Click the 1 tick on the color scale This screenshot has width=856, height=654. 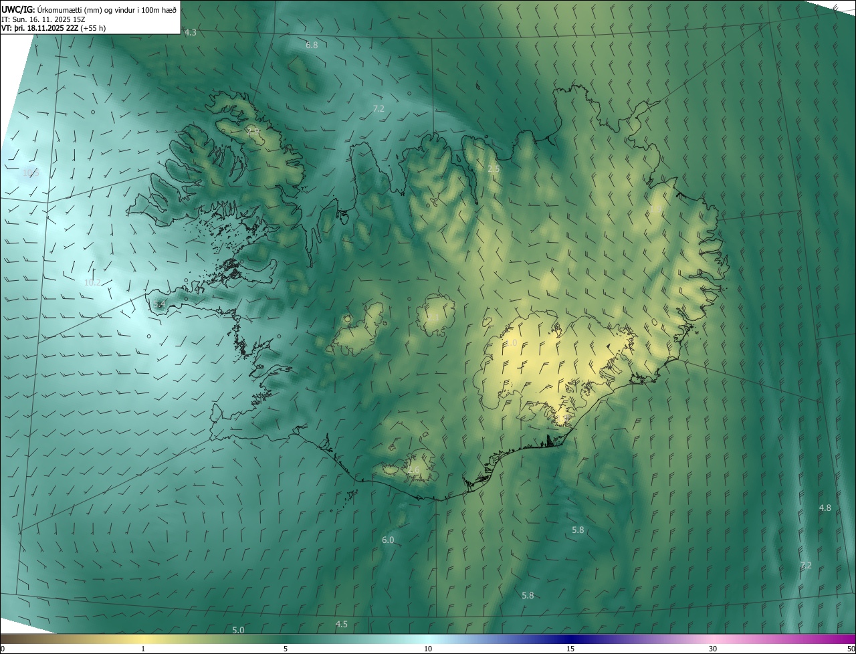click(143, 649)
